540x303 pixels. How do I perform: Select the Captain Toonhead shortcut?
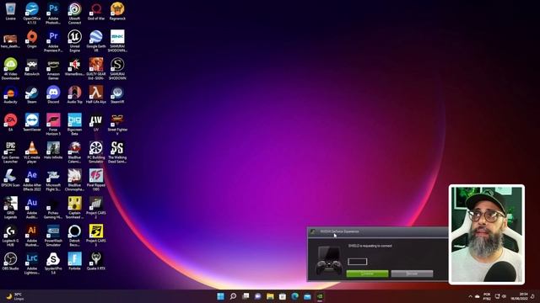click(x=75, y=208)
